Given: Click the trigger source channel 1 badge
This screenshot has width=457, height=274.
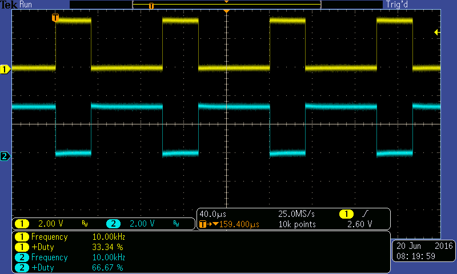Looking at the screenshot, I should pos(346,214).
